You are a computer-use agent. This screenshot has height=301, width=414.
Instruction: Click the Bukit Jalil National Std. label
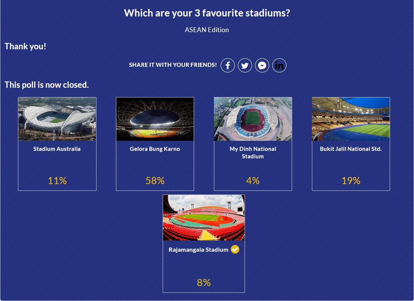coord(351,149)
